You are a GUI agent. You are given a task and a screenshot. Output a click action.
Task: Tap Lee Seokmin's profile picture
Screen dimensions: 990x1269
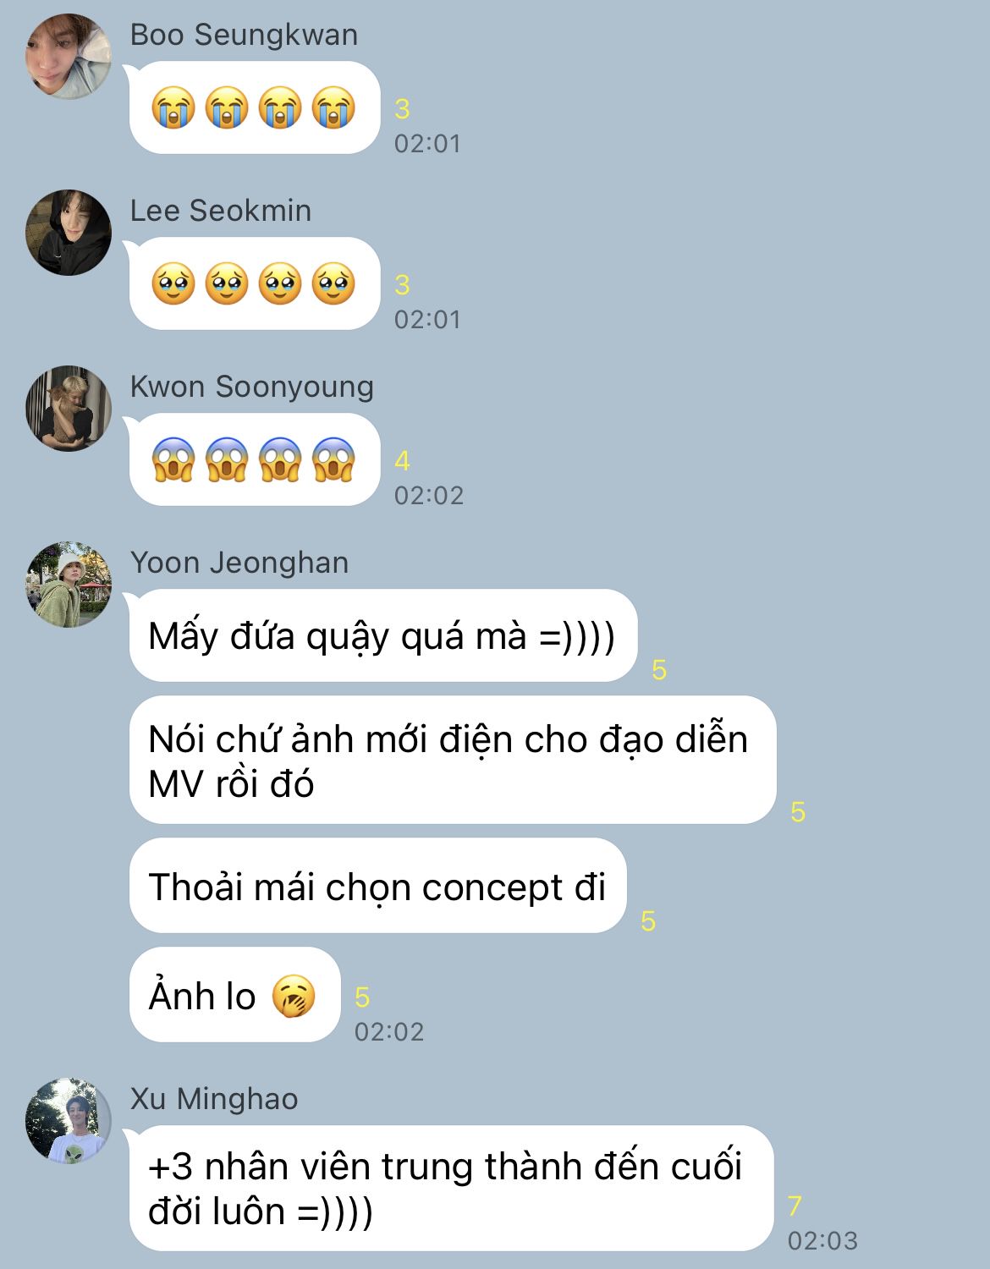click(69, 233)
